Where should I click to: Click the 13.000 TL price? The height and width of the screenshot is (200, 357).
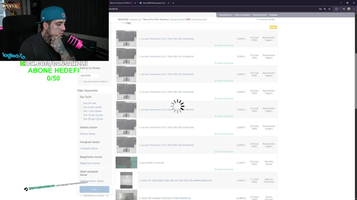tap(241, 198)
